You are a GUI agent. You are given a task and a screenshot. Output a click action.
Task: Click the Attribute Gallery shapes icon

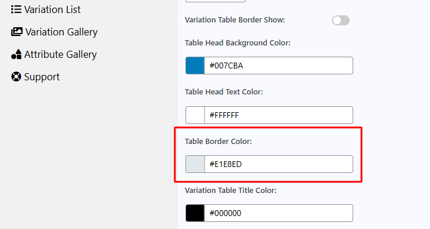[x=16, y=54]
